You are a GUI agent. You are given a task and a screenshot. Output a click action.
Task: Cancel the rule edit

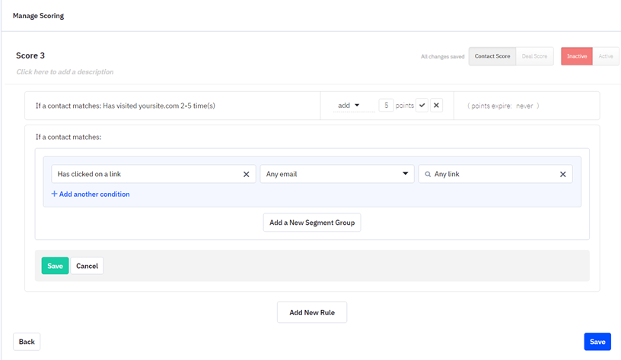click(87, 266)
